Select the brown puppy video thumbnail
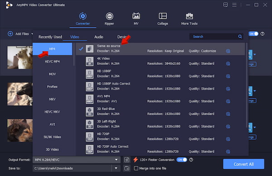The image size is (272, 176). pyautogui.click(x=20, y=130)
